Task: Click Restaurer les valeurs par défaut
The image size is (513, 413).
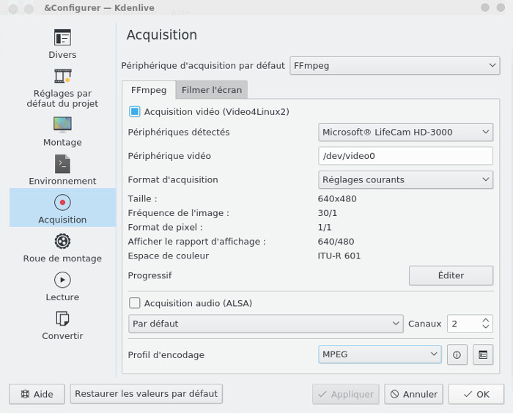Action: pos(147,394)
